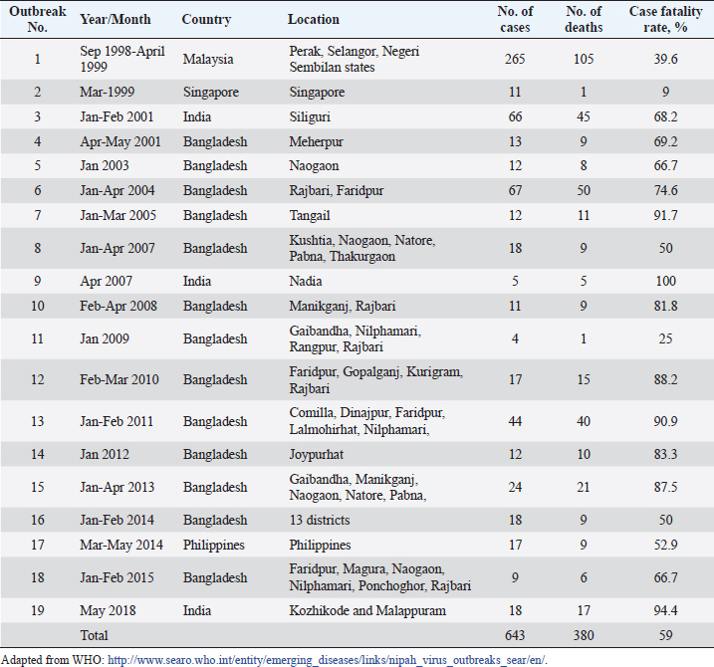Click the "Kozhikode and Malappuram" location cell

(x=364, y=610)
